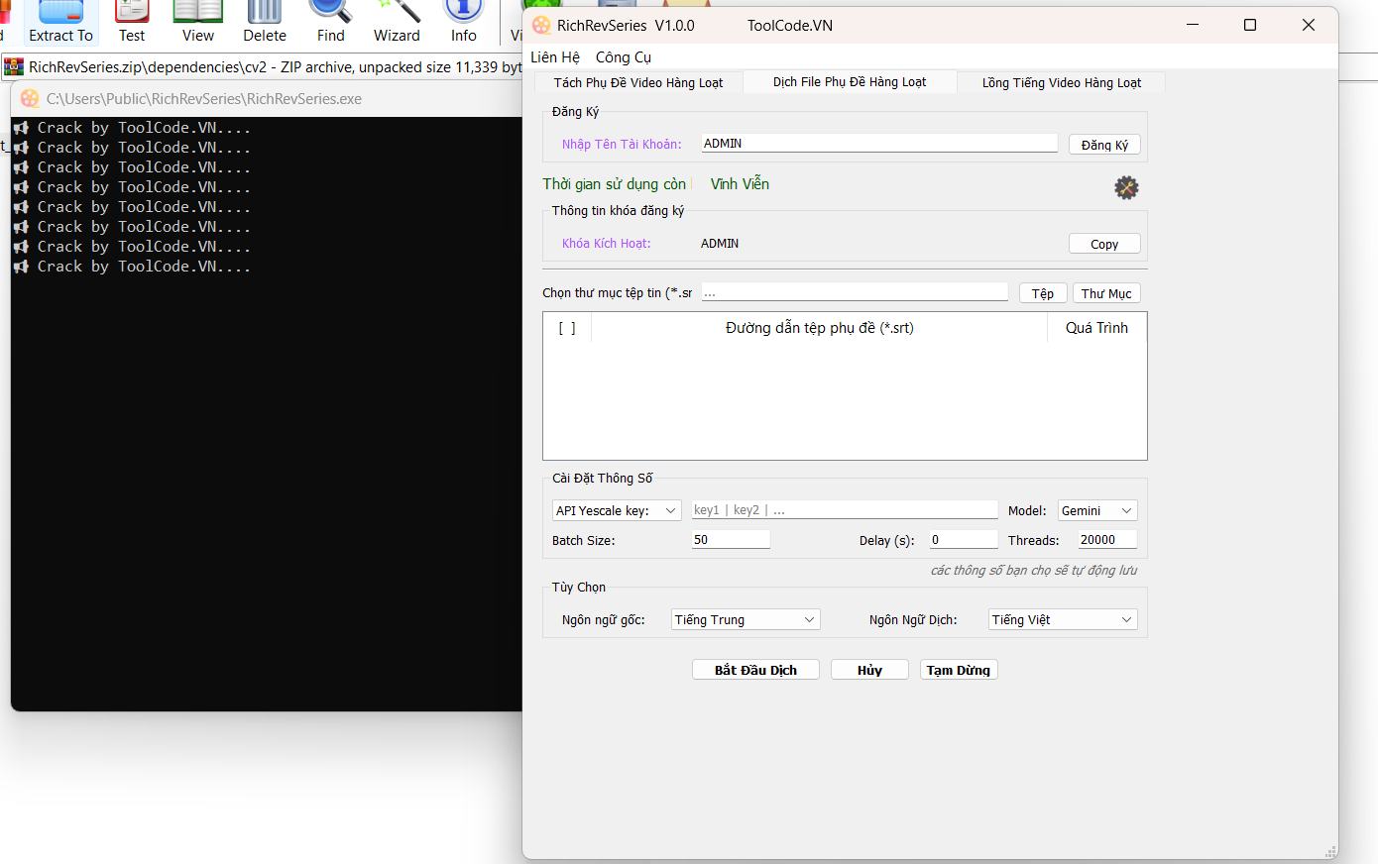Click the Đăng Ký button
Screen dimensions: 1378x864
[1104, 145]
